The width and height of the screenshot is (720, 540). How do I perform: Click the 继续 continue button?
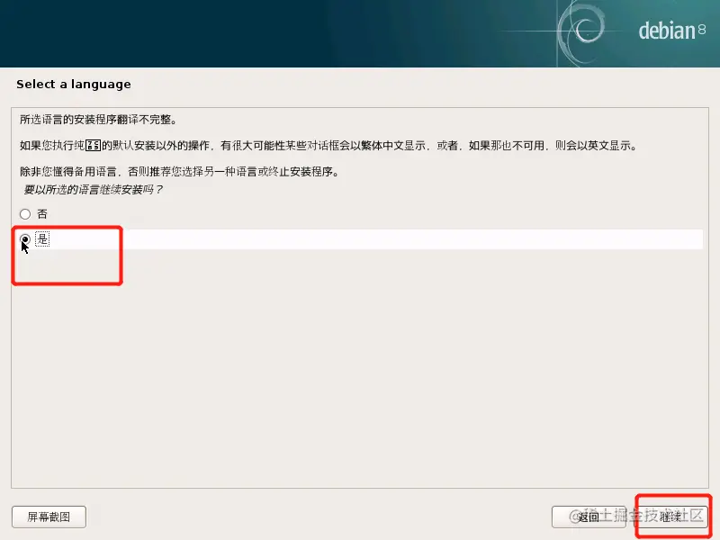(x=673, y=517)
